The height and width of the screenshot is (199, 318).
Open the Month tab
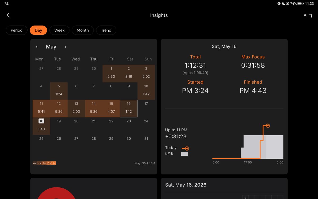(x=83, y=30)
